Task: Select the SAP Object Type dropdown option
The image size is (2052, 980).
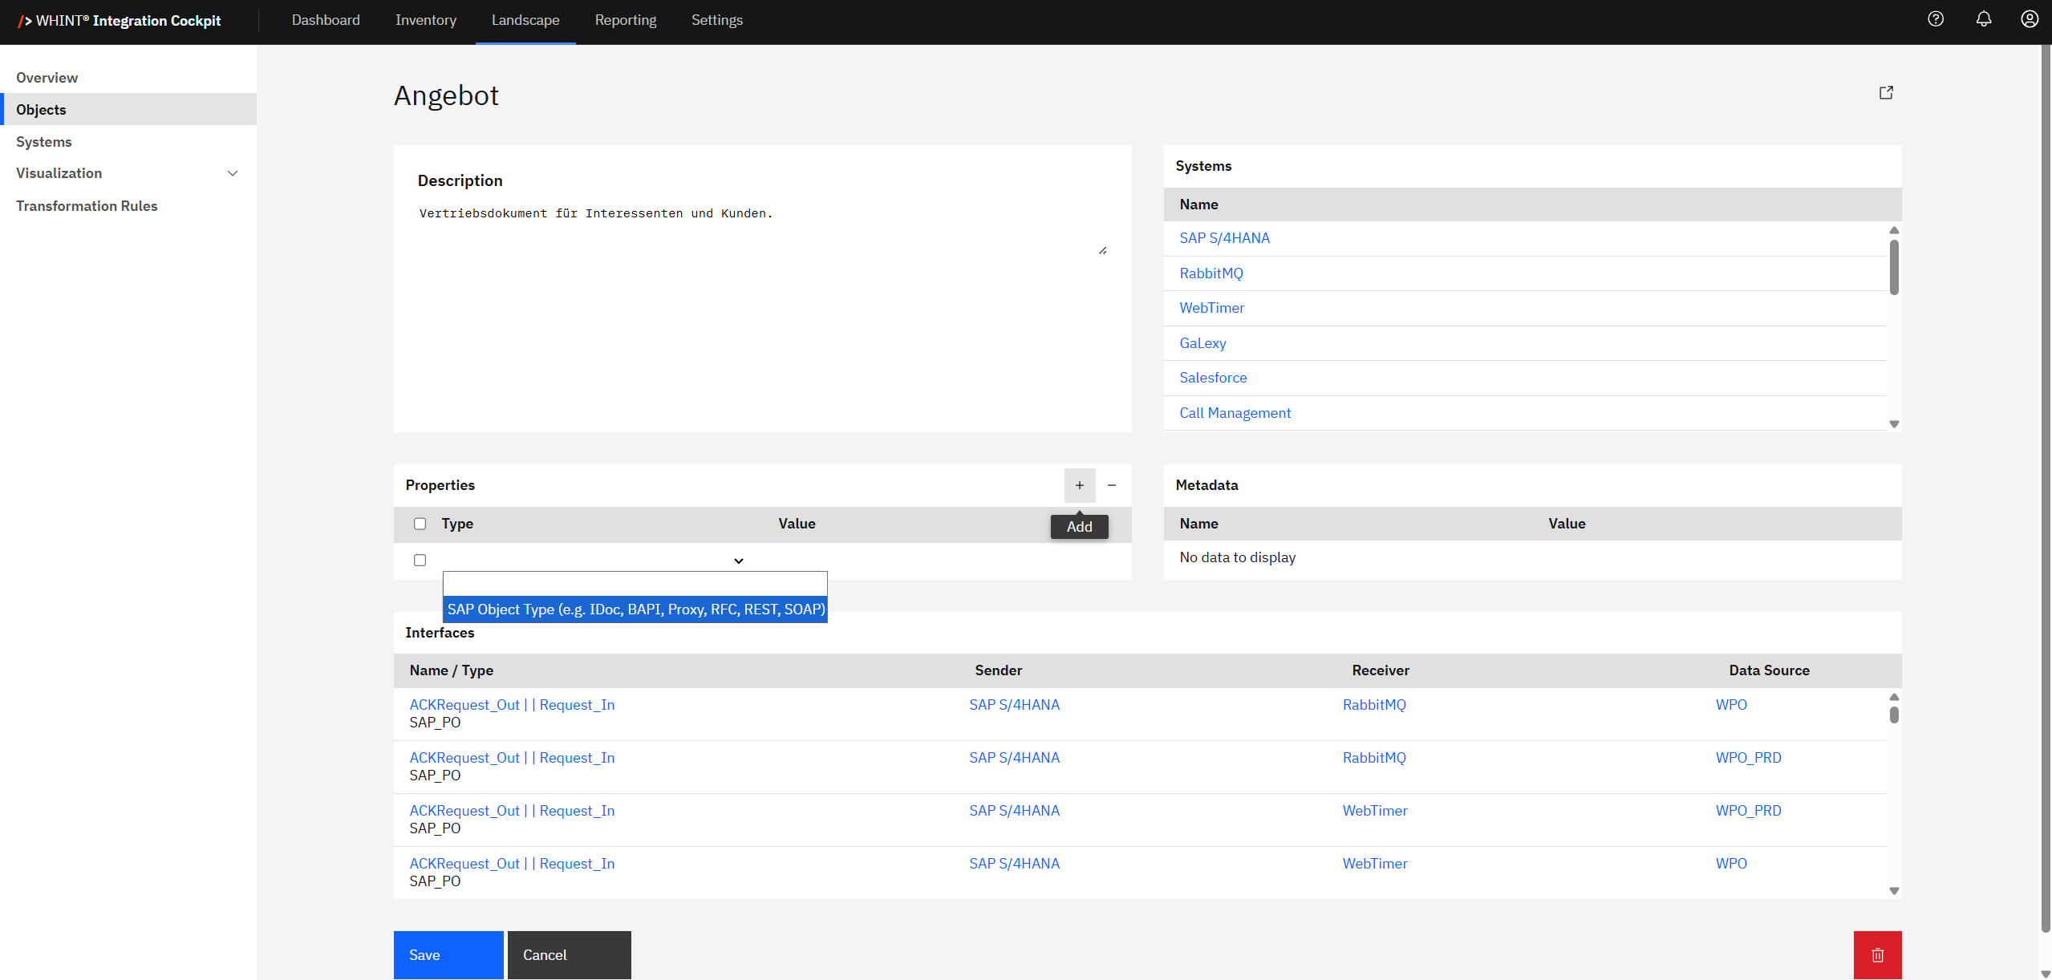Action: click(x=635, y=609)
